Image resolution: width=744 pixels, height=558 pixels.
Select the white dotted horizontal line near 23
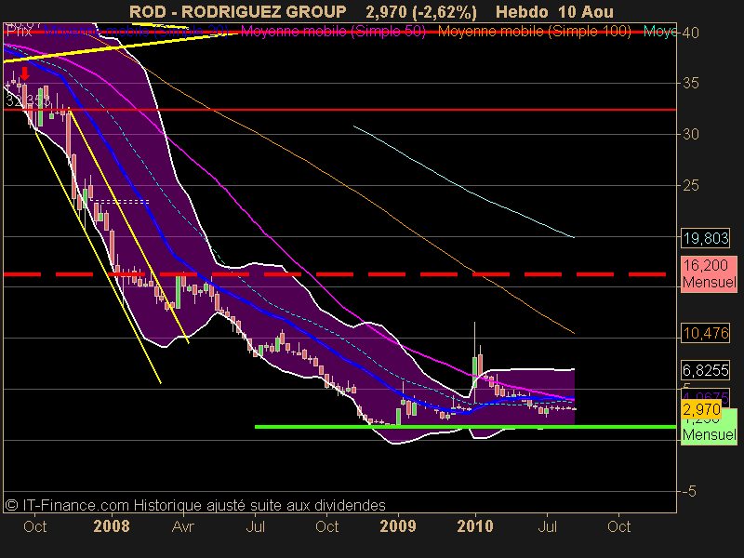[122, 202]
